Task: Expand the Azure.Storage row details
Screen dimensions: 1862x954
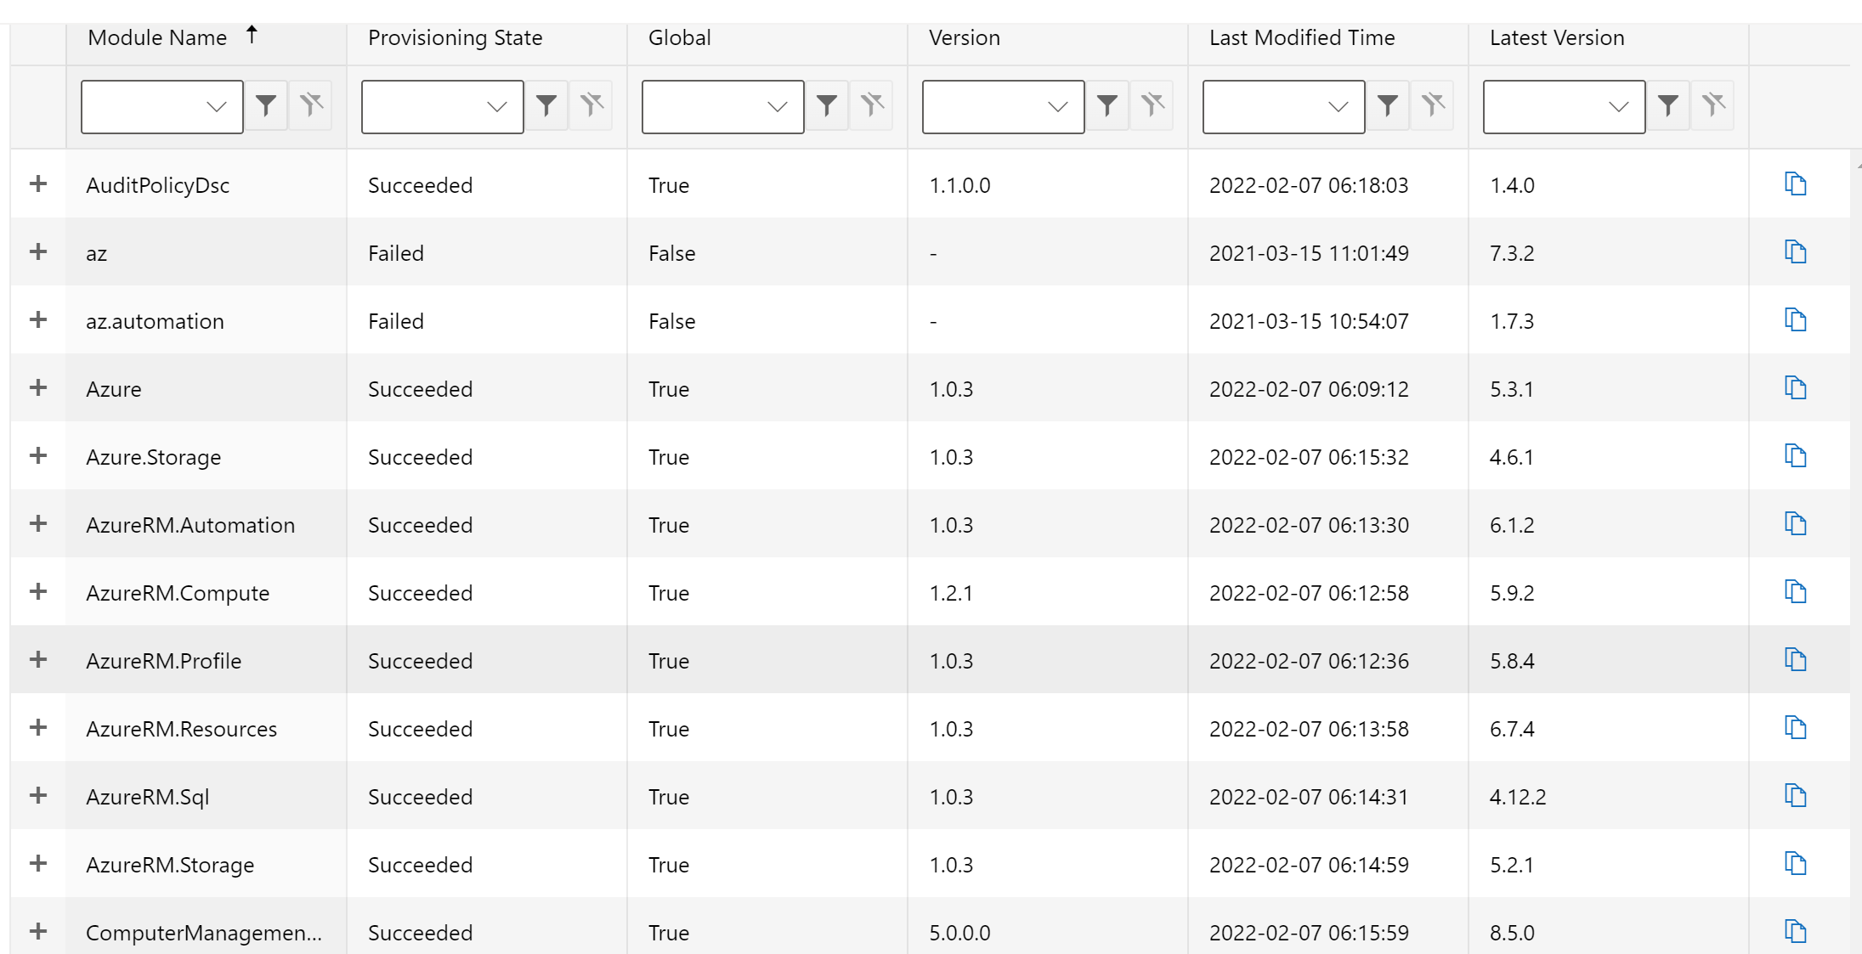Action: pos(38,456)
